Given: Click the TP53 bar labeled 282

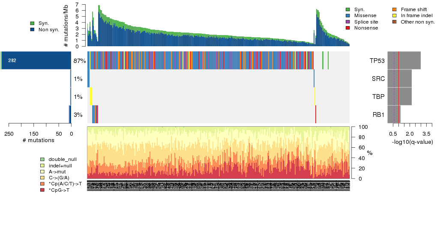Looking at the screenshot, I should [x=36, y=61].
